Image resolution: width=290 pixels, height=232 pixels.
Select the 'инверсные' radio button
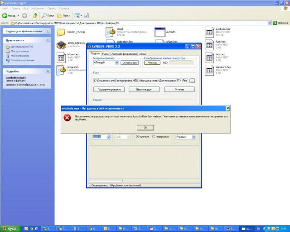(154, 136)
